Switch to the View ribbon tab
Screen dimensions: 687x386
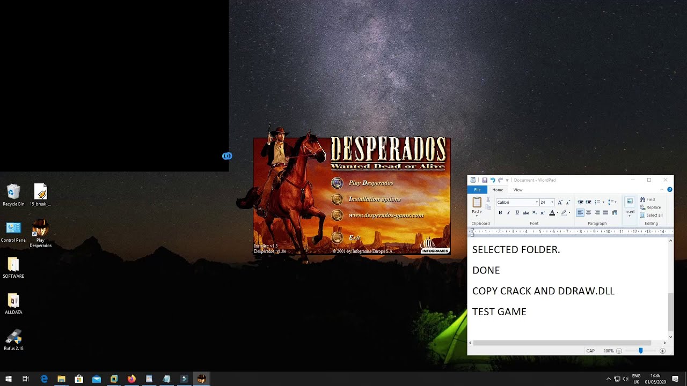point(518,190)
